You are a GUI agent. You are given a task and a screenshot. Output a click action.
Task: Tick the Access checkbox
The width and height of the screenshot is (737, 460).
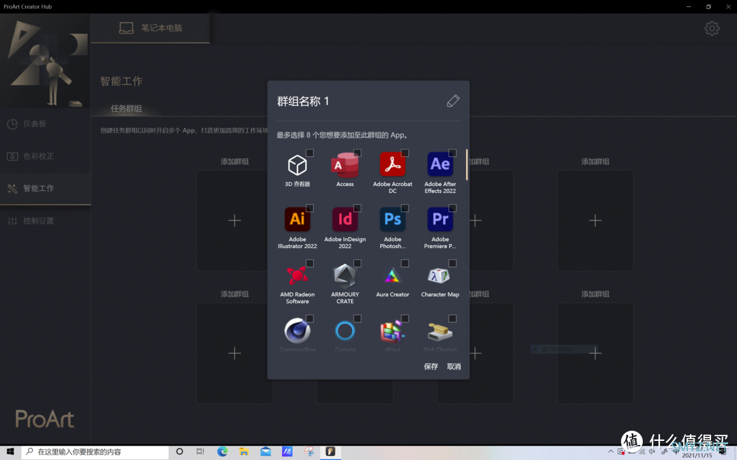[x=357, y=153]
